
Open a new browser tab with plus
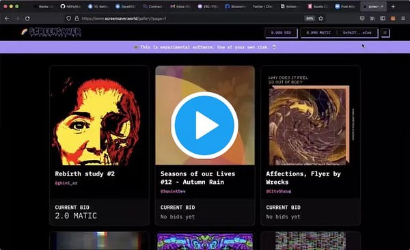click(x=393, y=7)
